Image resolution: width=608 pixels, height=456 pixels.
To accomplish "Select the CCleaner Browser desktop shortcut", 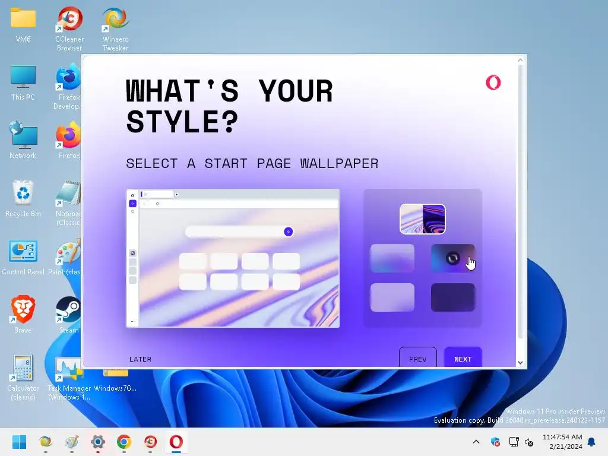I will (x=69, y=29).
